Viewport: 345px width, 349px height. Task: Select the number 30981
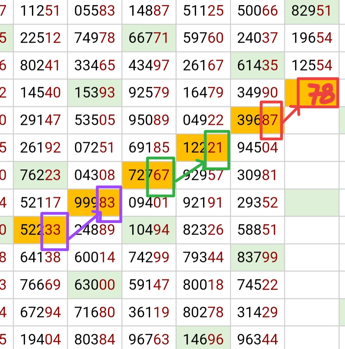click(257, 175)
